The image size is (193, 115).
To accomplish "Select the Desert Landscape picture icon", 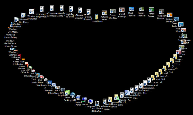I will click(x=122, y=10).
